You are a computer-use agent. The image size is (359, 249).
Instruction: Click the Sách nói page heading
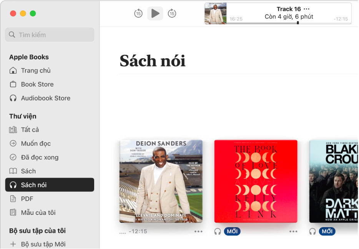(x=153, y=61)
